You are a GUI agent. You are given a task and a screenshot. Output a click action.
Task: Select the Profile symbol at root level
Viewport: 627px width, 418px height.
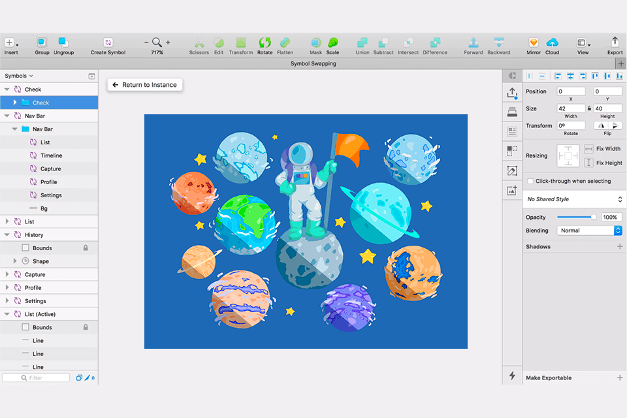[x=49, y=287]
